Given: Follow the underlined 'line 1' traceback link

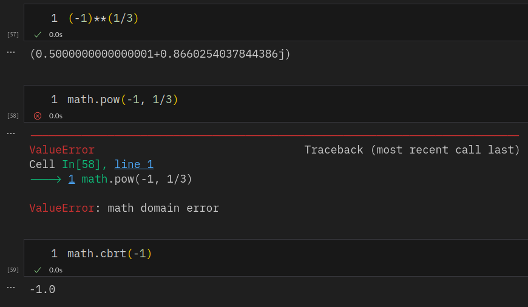Looking at the screenshot, I should tap(134, 164).
